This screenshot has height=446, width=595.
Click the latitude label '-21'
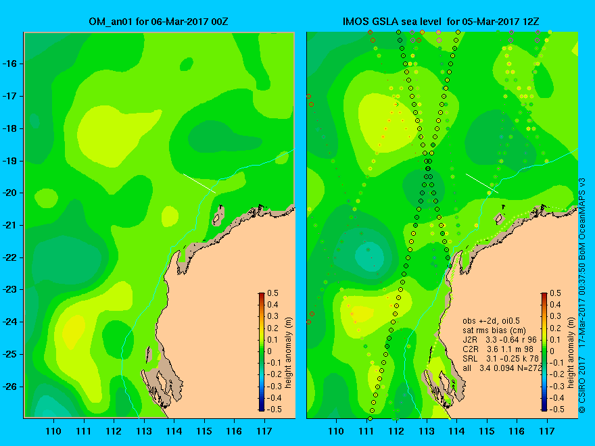tap(8, 225)
